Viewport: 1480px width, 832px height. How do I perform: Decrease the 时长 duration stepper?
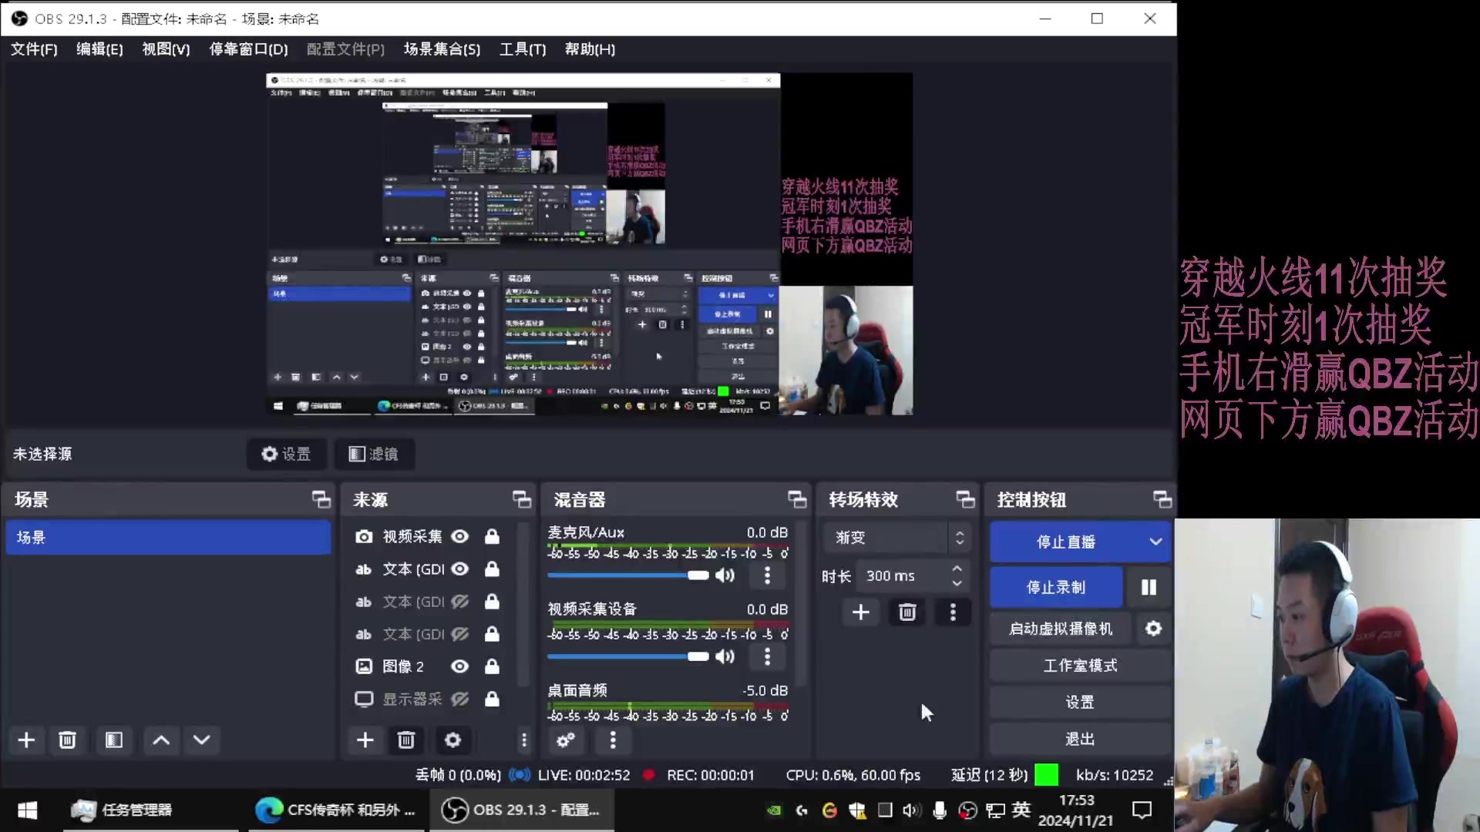click(x=957, y=583)
